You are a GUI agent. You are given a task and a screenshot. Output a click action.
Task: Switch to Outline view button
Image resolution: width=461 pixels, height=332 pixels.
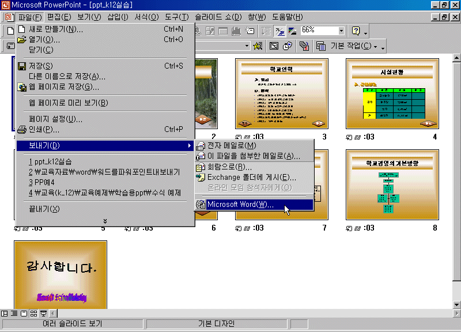(14, 314)
